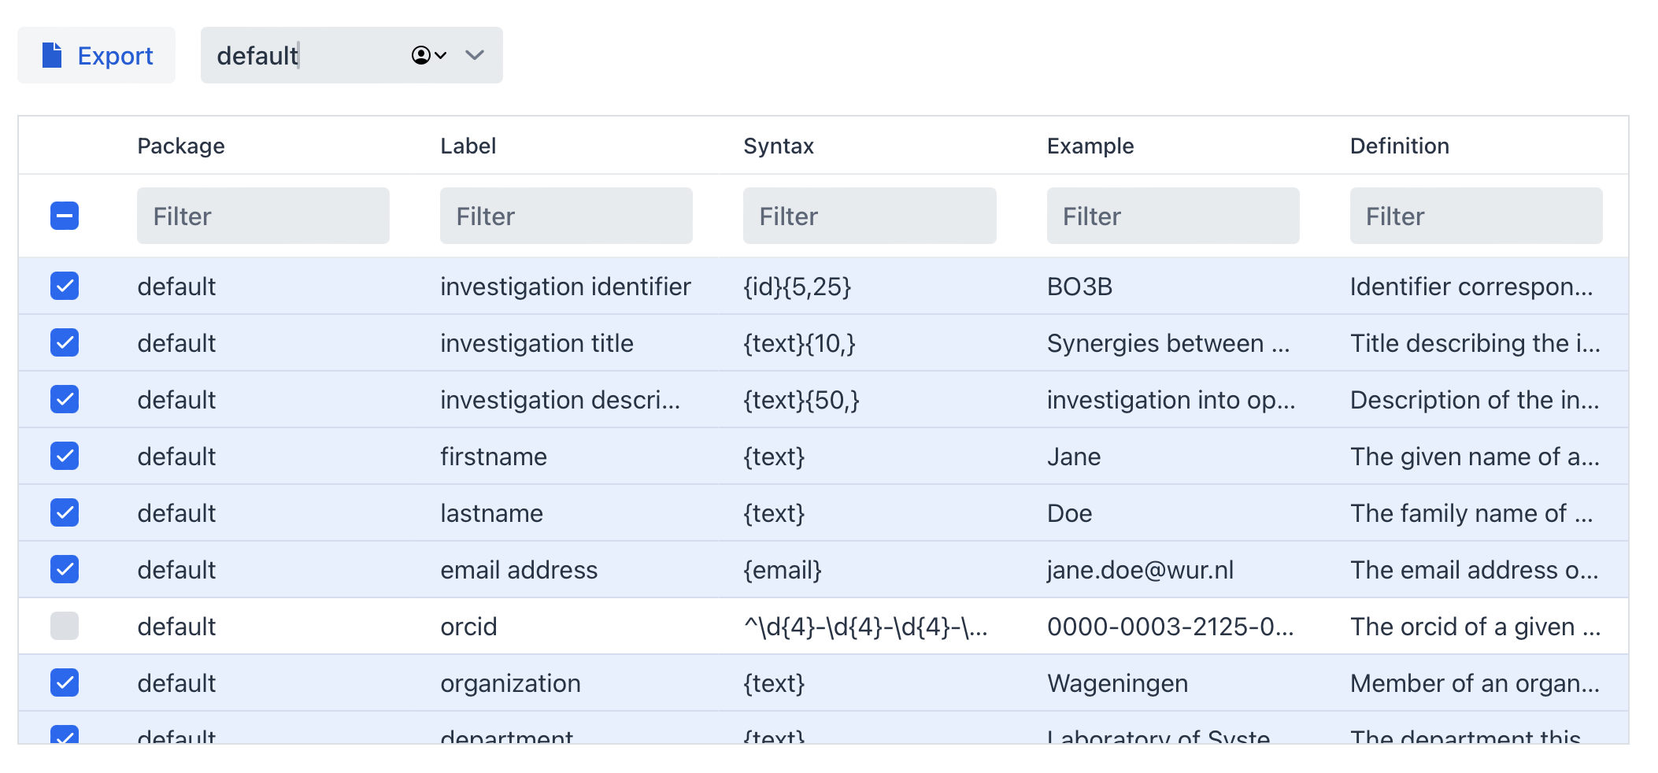The width and height of the screenshot is (1658, 773).
Task: Click the 'jane.doe@wur.nl' example cell
Action: click(1140, 570)
